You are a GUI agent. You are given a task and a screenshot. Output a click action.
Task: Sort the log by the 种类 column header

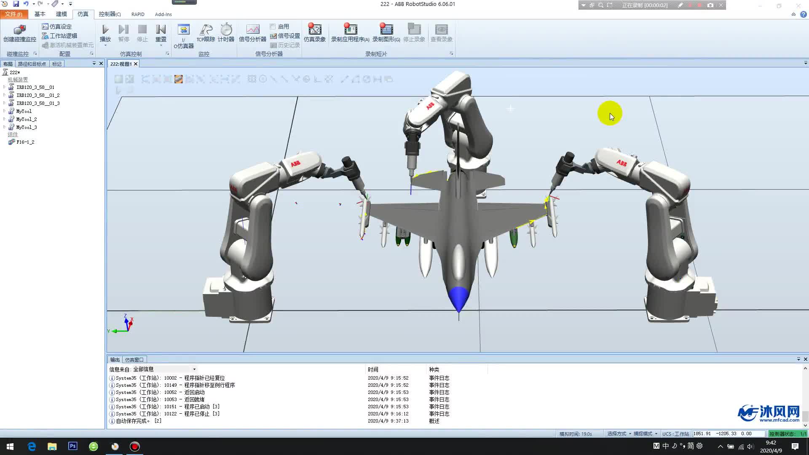434,369
